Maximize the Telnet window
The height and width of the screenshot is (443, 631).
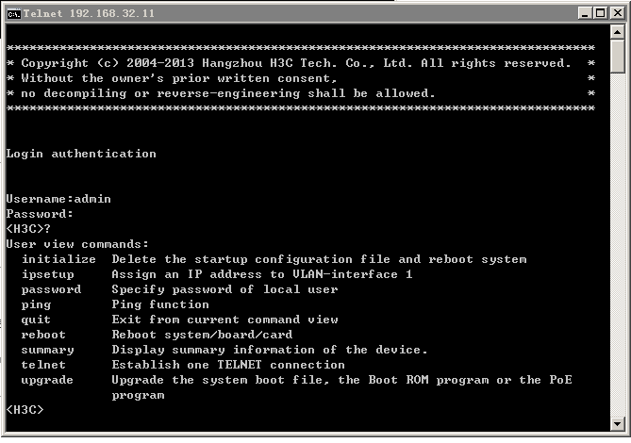click(600, 13)
